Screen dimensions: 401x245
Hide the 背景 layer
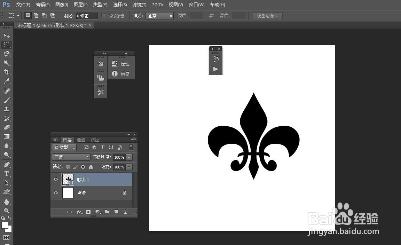pyautogui.click(x=56, y=193)
